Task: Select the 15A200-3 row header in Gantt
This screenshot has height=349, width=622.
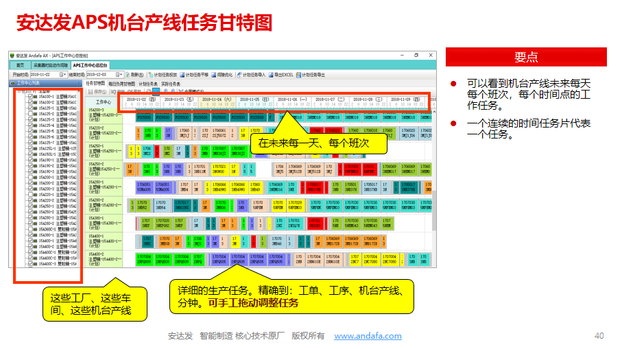Action: 104,115
